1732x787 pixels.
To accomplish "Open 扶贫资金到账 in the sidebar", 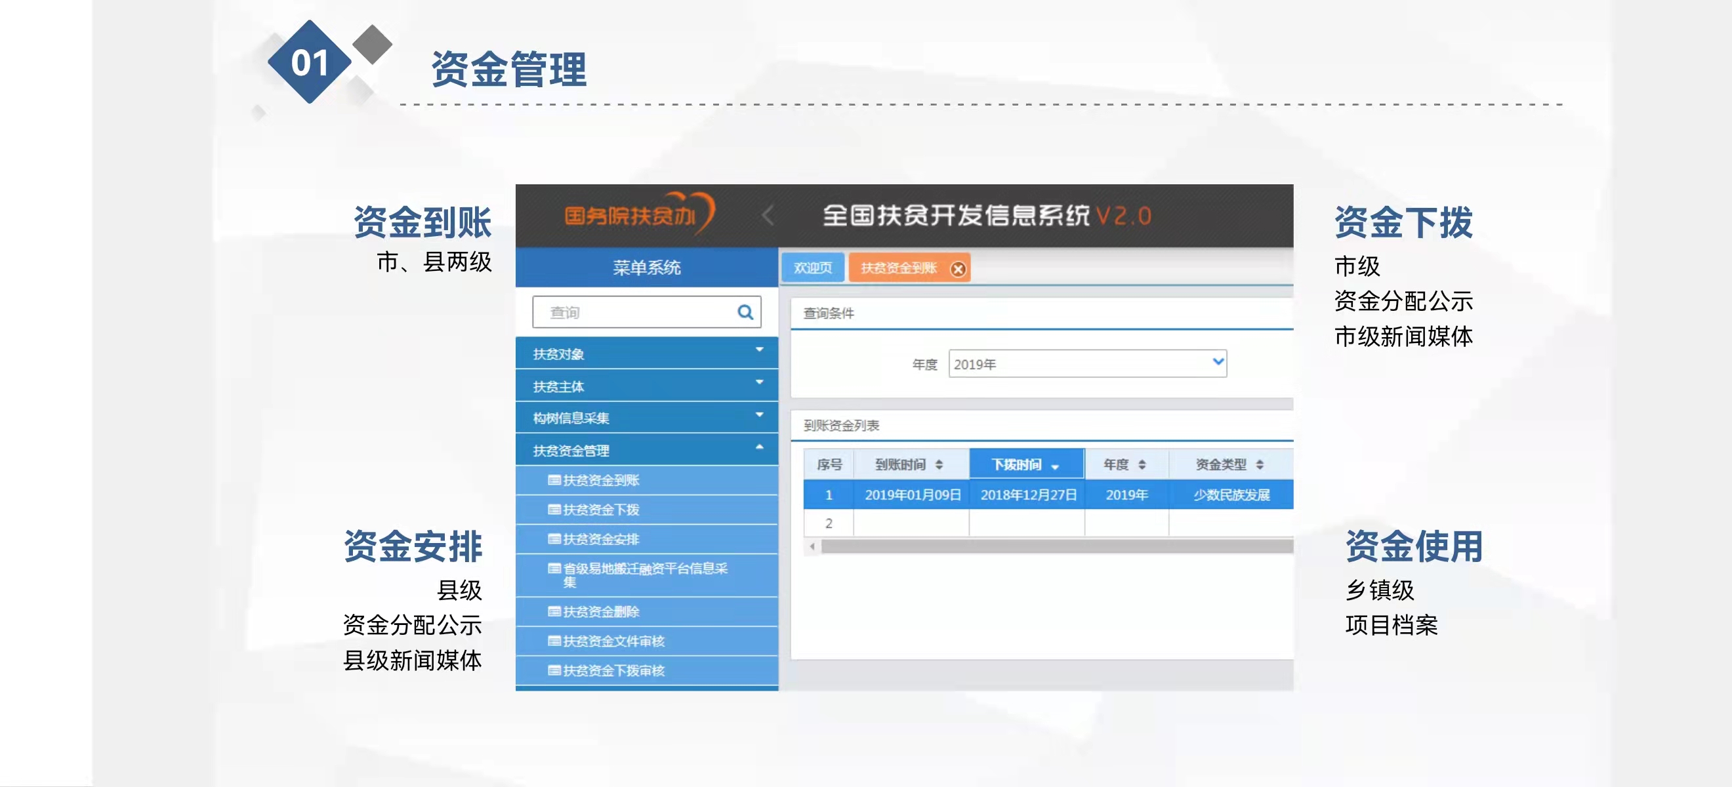I will click(646, 480).
